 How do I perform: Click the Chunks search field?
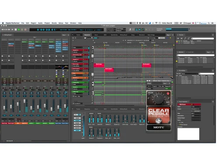click(x=202, y=38)
